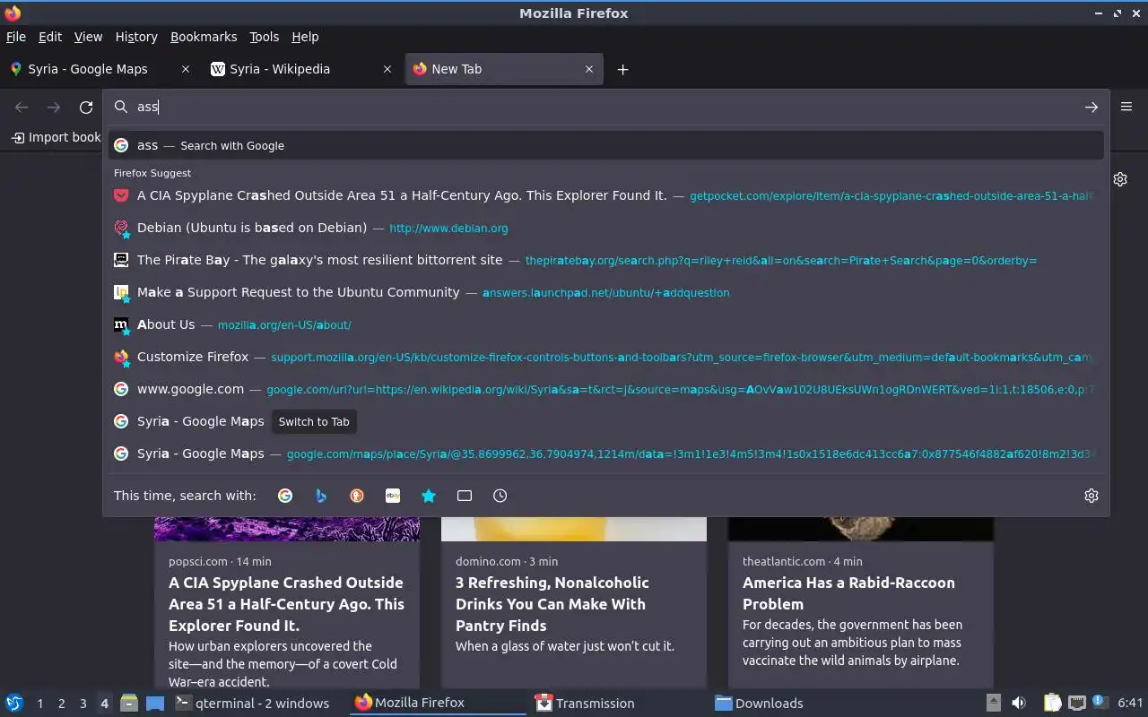The width and height of the screenshot is (1148, 717).
Task: Open new tab page personalize gear
Action: tap(1120, 179)
